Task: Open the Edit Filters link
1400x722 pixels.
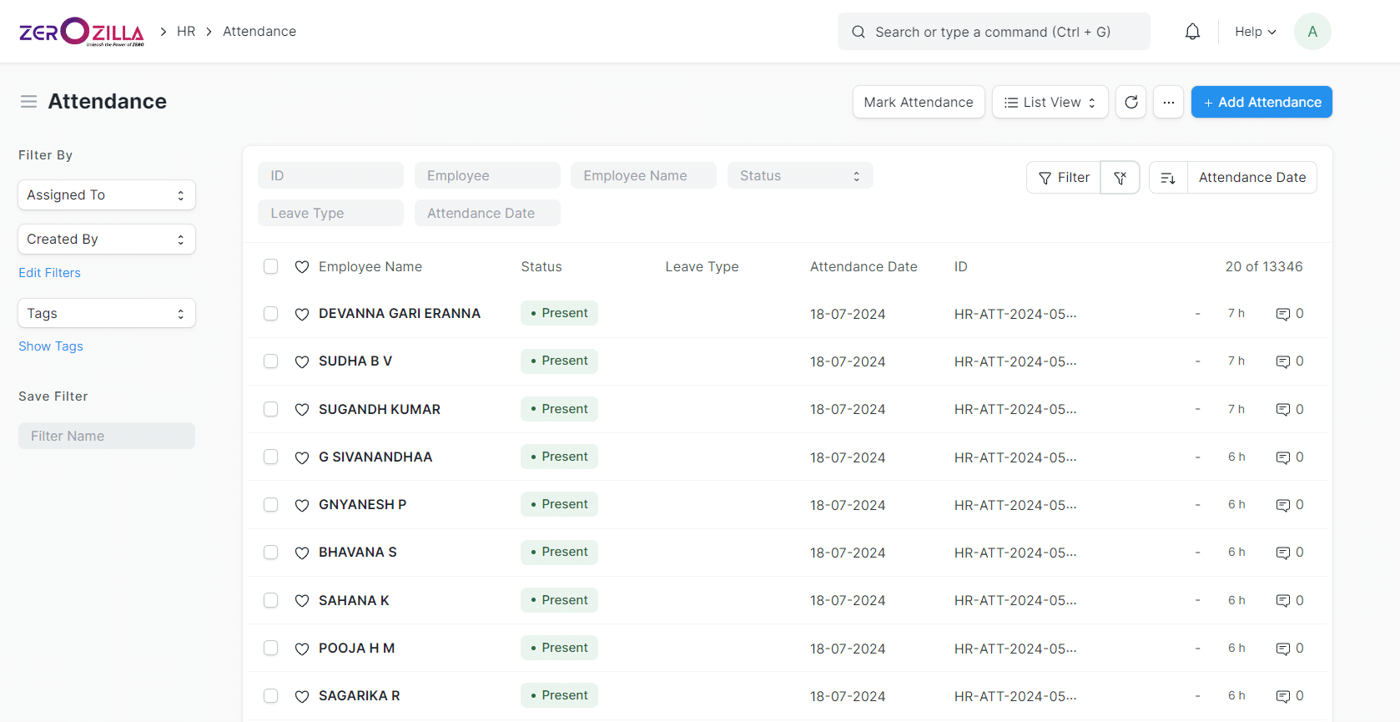Action: [x=50, y=273]
